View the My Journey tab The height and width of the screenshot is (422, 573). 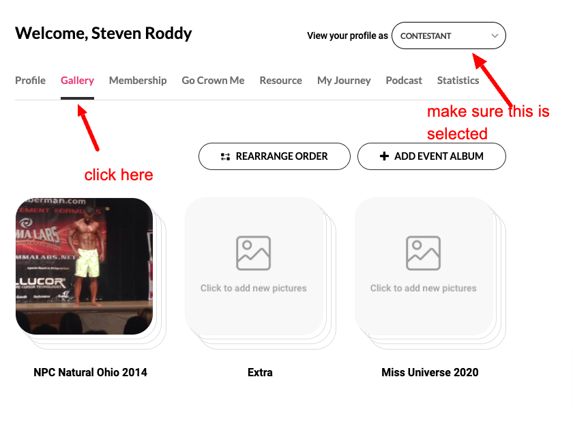(x=344, y=81)
